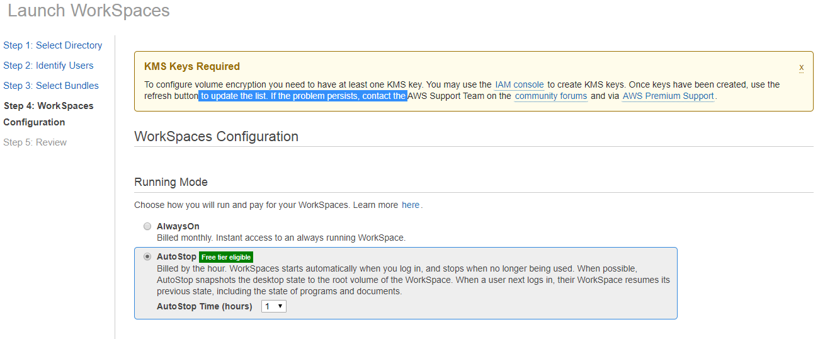Open the IAM console link
The width and height of the screenshot is (830, 339).
tap(519, 84)
